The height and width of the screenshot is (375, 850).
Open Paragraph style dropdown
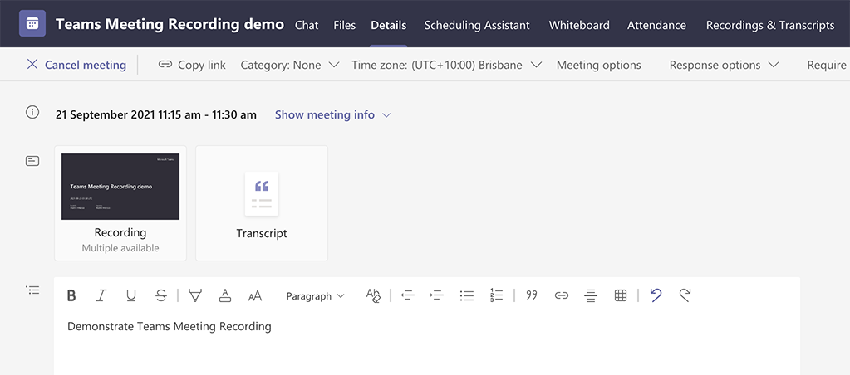[x=316, y=296]
